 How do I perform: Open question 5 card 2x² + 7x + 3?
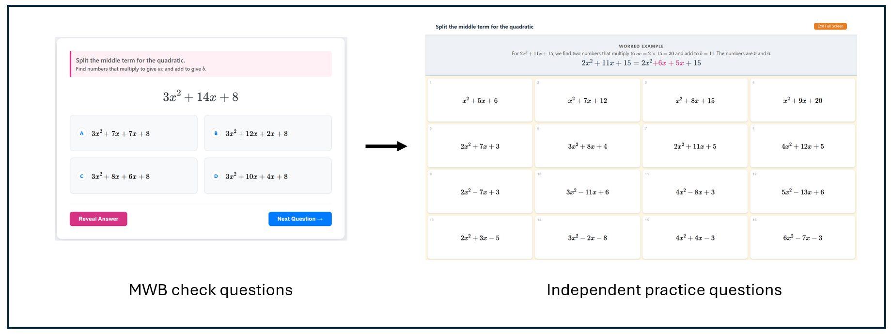pos(480,146)
